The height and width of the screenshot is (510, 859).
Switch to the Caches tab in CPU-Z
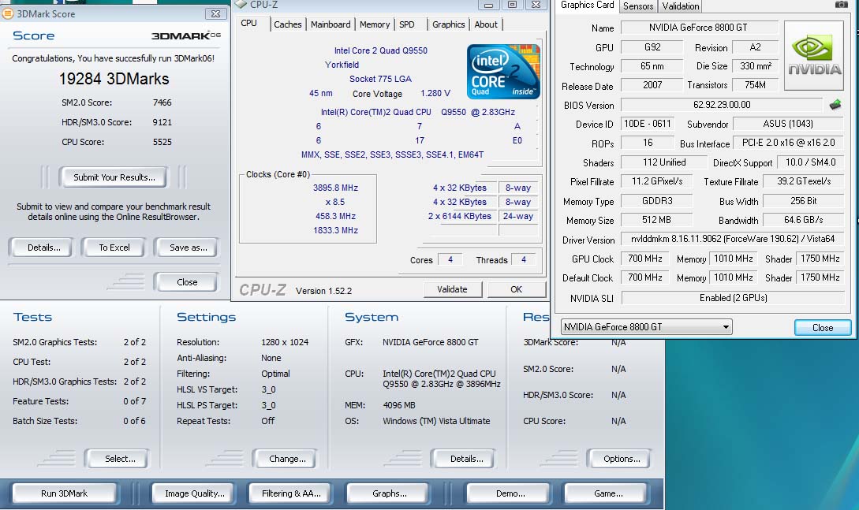pyautogui.click(x=288, y=24)
